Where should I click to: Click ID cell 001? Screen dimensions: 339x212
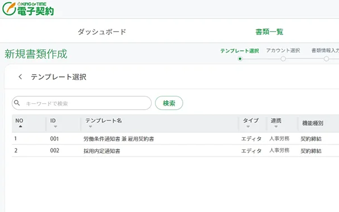click(x=55, y=139)
